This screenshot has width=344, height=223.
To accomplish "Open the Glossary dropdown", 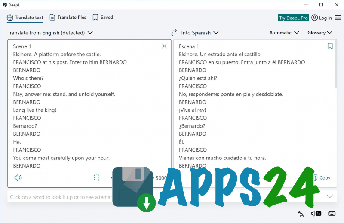I will point(320,33).
